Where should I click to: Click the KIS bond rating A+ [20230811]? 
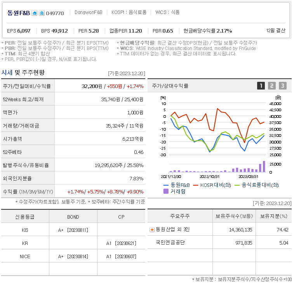[73, 230]
